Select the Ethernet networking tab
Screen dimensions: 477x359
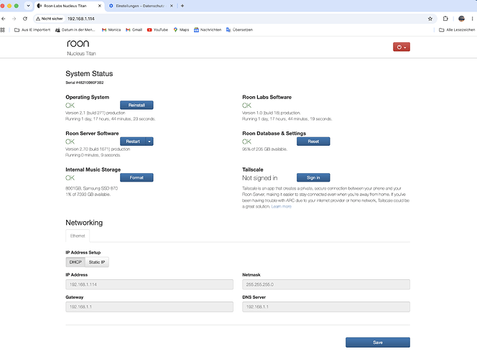(78, 236)
